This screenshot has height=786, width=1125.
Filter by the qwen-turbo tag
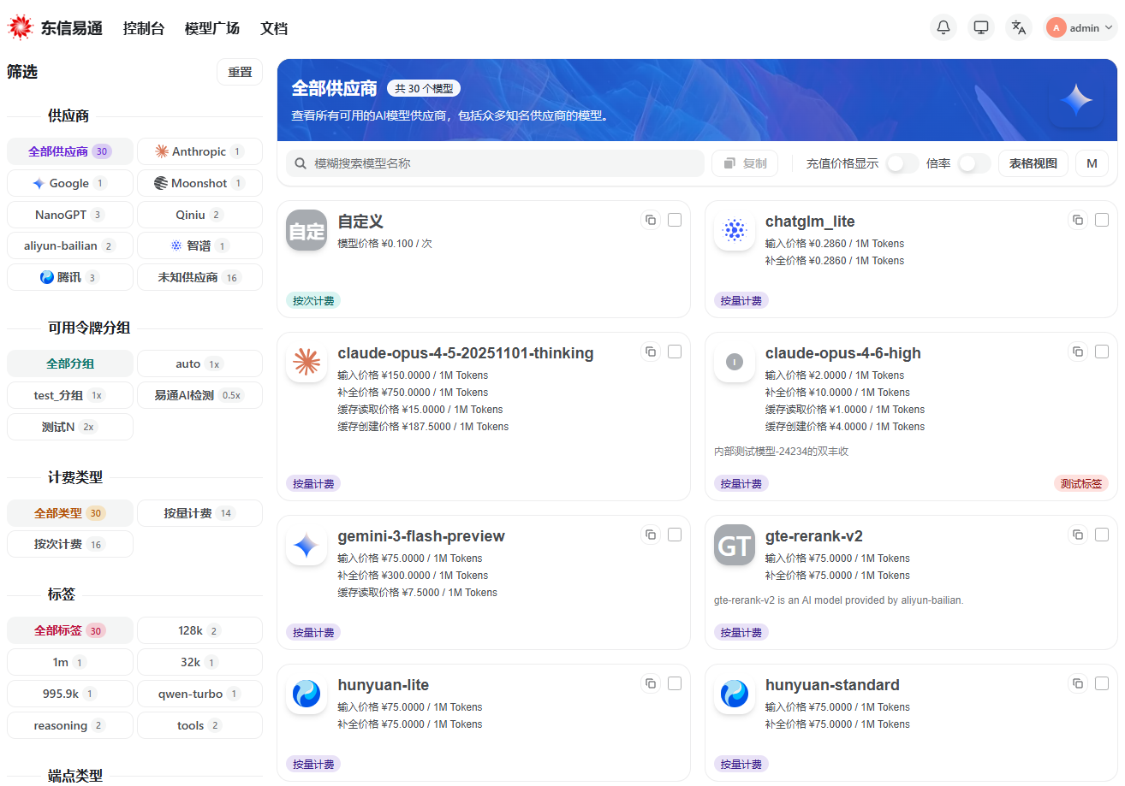(x=199, y=694)
